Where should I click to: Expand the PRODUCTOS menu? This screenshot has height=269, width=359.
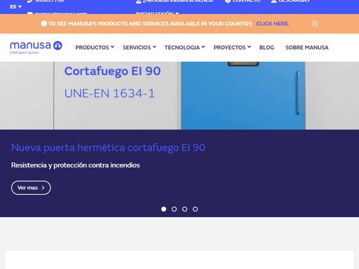click(95, 48)
